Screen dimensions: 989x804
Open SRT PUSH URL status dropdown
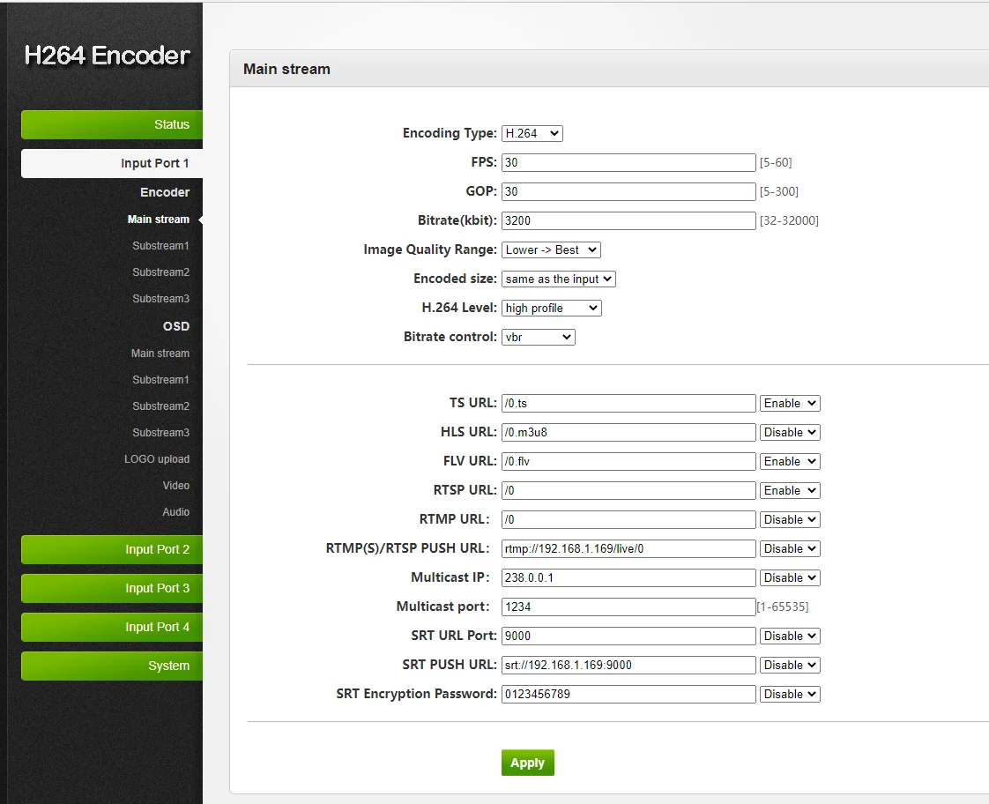[x=790, y=665]
